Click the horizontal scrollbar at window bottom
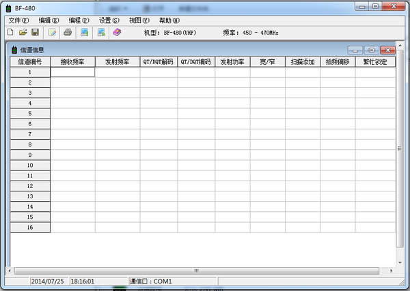The width and height of the screenshot is (410, 291). coord(197,271)
